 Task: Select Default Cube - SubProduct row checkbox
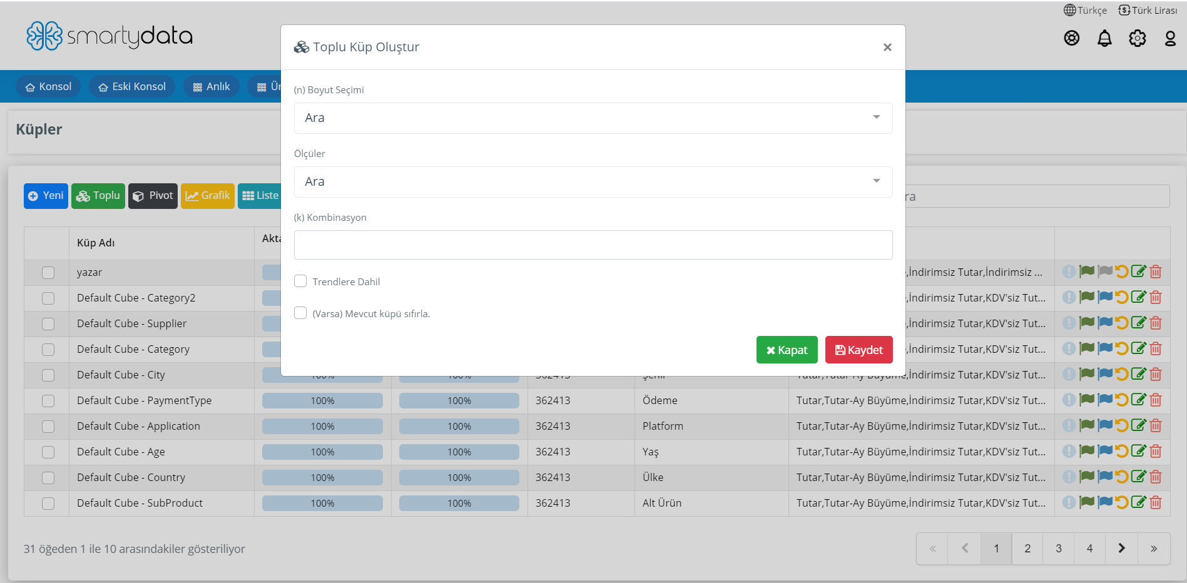point(48,504)
